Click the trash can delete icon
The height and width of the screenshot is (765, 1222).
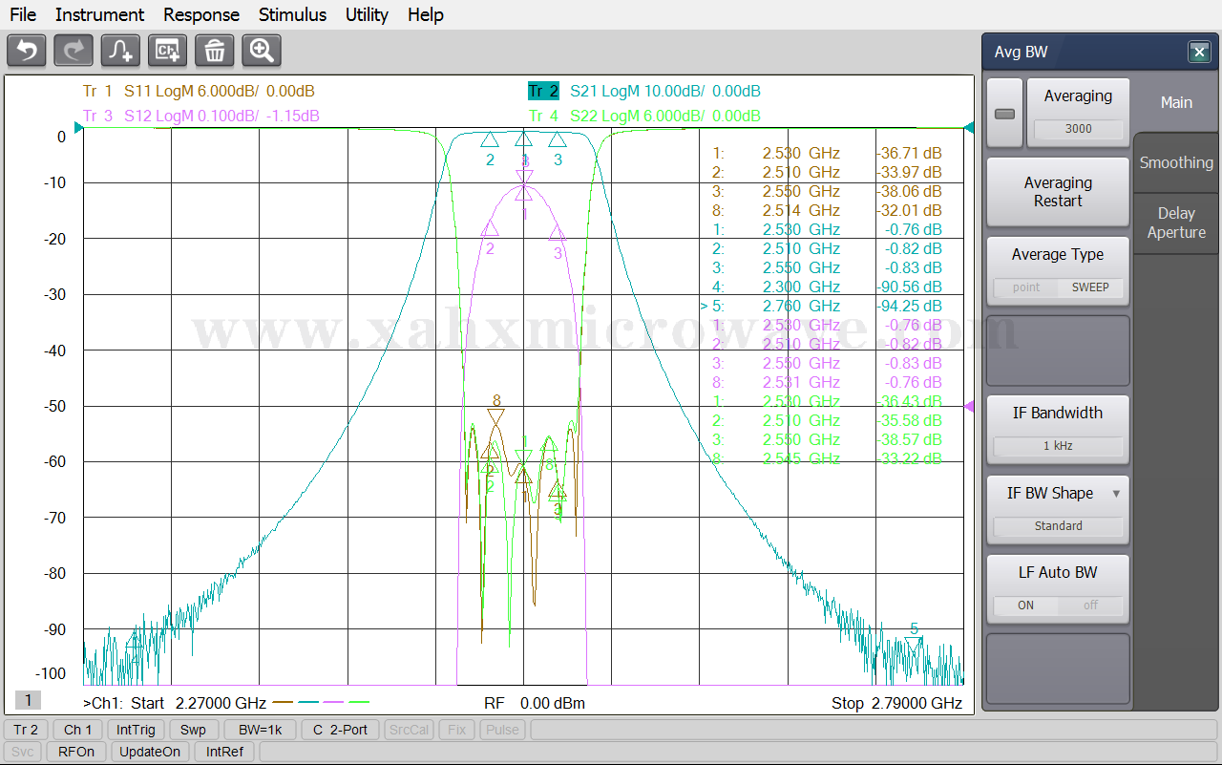[x=215, y=51]
